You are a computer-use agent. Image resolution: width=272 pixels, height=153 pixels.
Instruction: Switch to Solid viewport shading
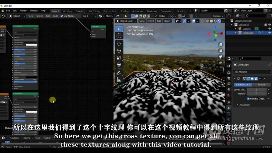pos(211,21)
